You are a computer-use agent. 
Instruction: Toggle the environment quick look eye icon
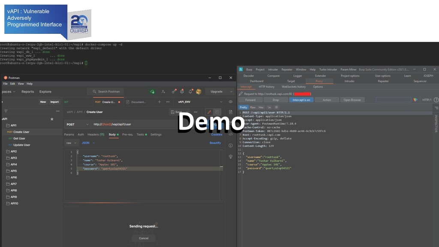pos(230,102)
